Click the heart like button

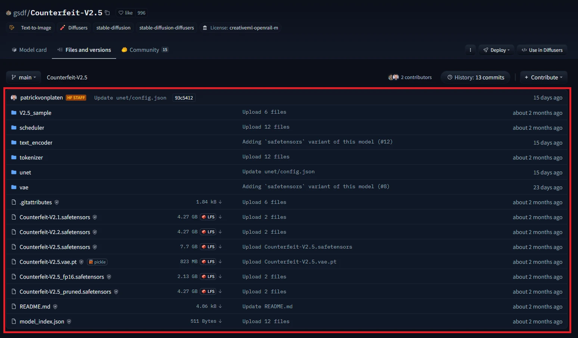(126, 13)
